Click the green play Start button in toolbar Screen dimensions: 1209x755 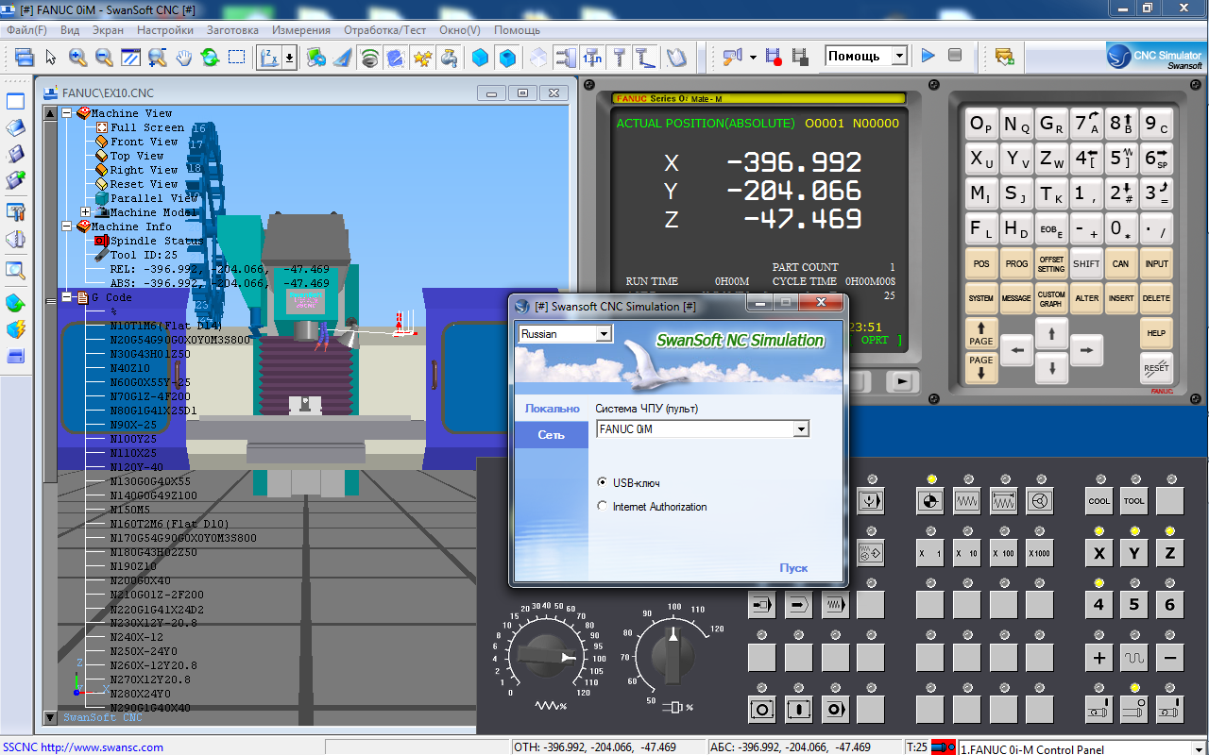coord(928,57)
